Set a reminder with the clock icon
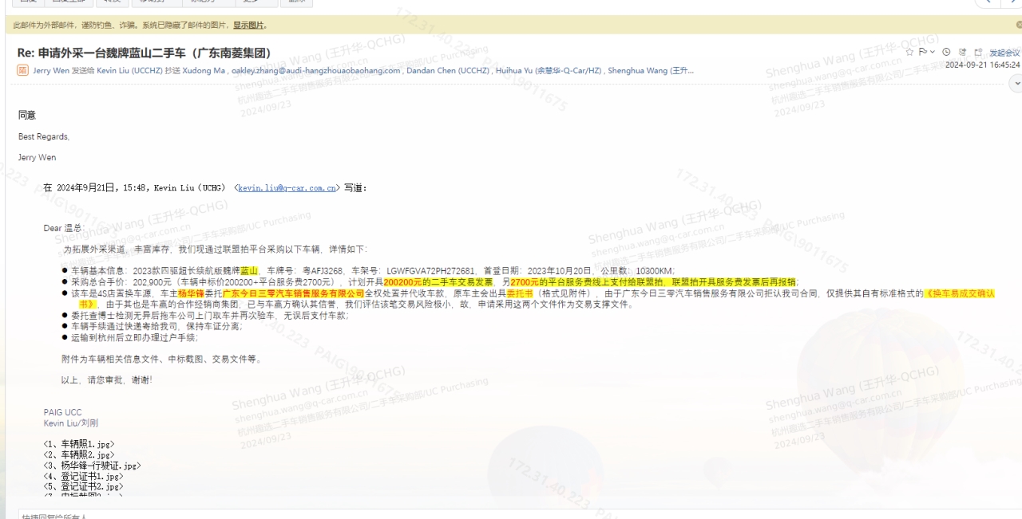Screen dimensions: 1022x519 click(x=946, y=52)
